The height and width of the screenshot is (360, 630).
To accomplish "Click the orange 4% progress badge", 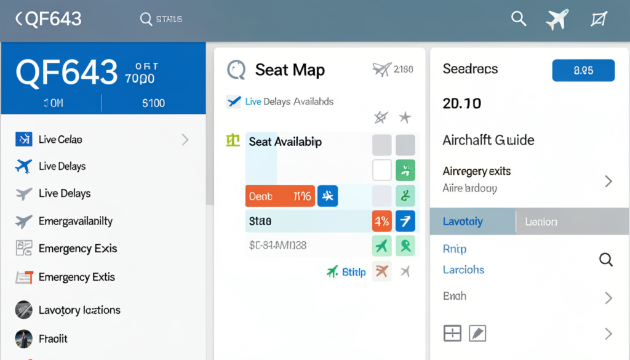I will coord(381,220).
